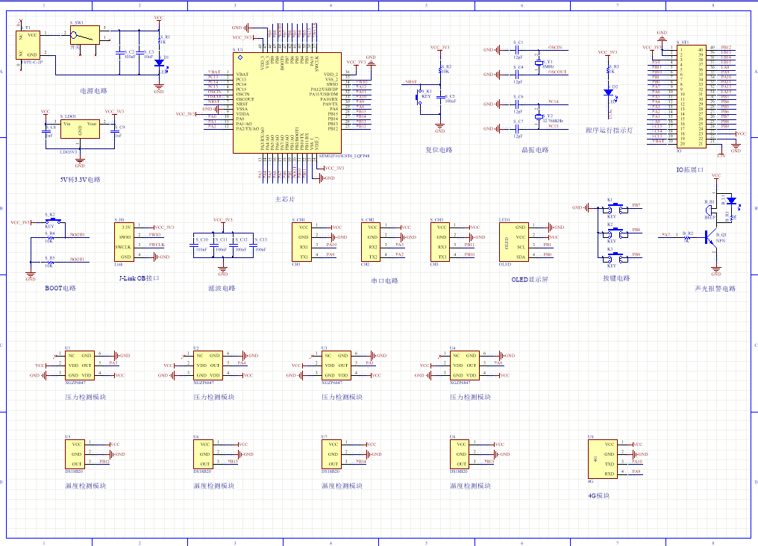Select the STM32F103C8T6 main chip symbol

[287, 103]
